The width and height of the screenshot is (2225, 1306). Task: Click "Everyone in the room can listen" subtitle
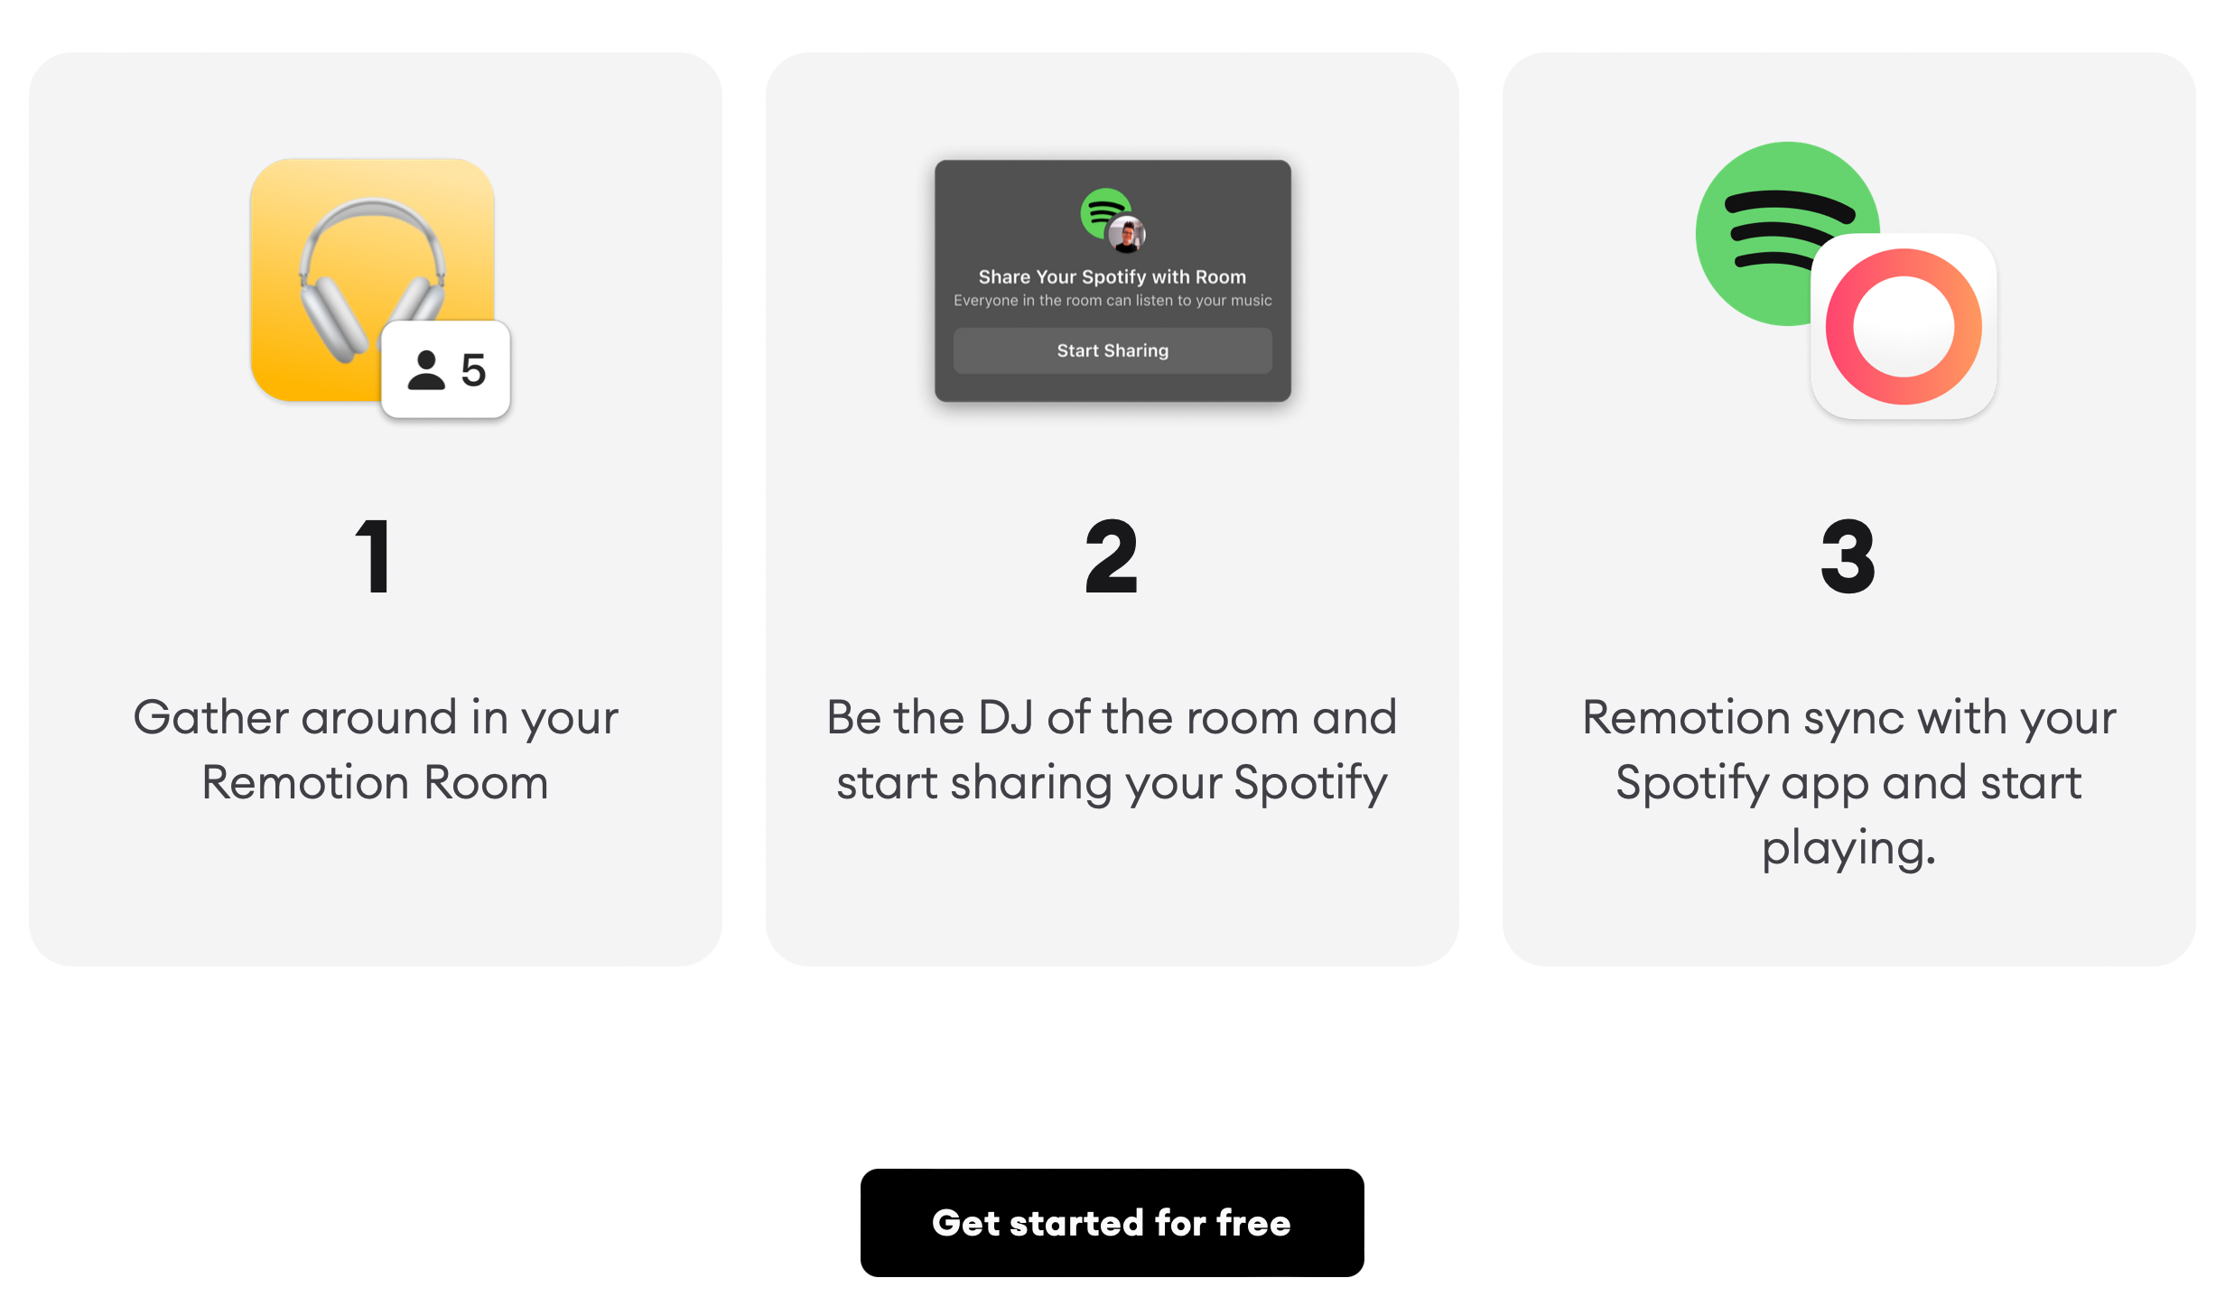(x=1112, y=301)
